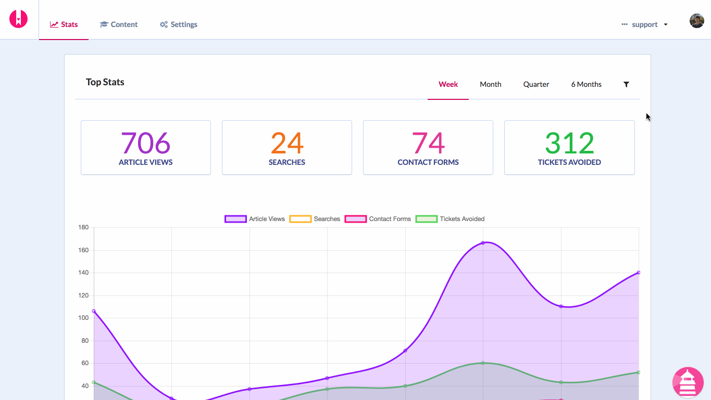Click the profile avatar icon
Image resolution: width=711 pixels, height=400 pixels.
(x=696, y=21)
